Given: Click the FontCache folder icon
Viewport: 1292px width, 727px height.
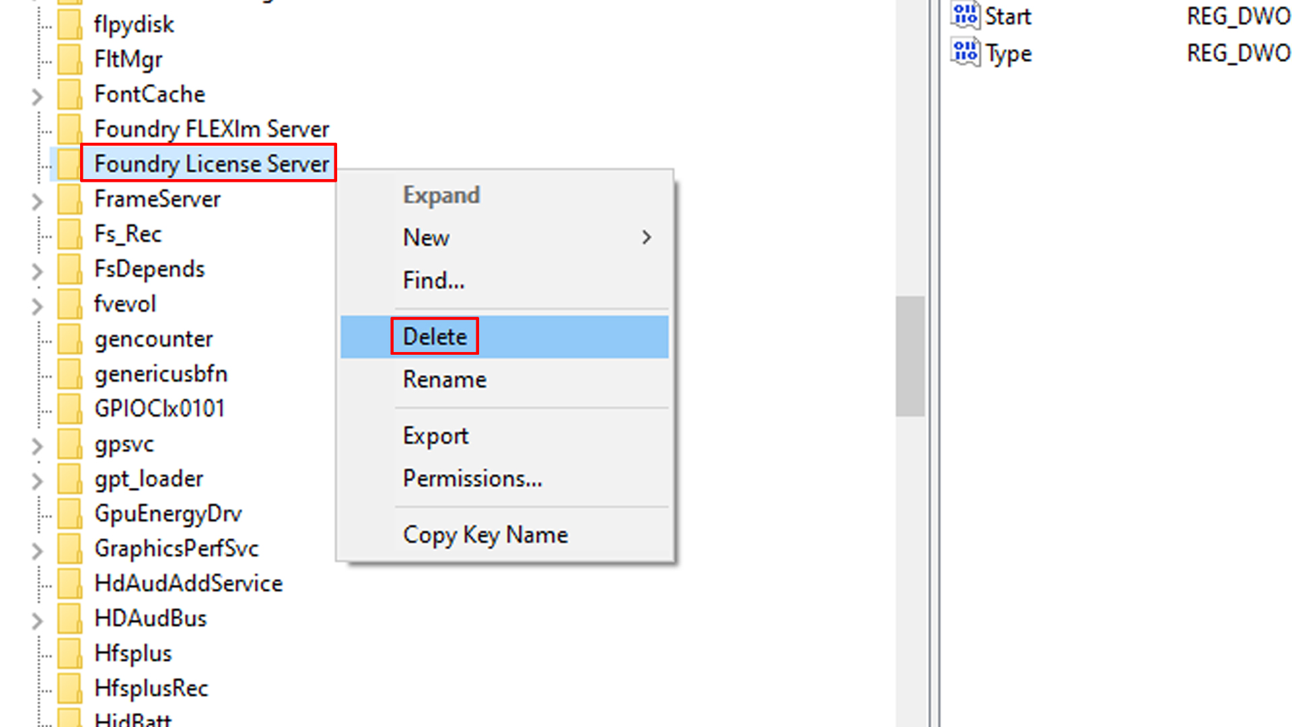Looking at the screenshot, I should 69,94.
